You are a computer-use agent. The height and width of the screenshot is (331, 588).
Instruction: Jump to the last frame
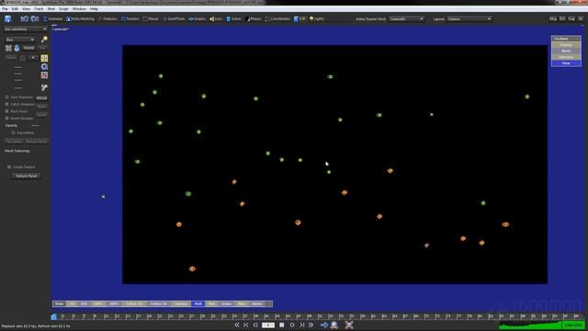click(302, 325)
